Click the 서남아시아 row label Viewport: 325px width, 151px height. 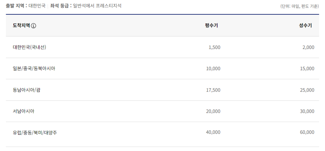tap(23, 111)
